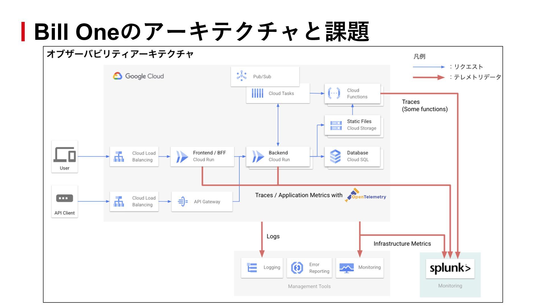Click the Pub/Sub label
This screenshot has width=546, height=307.
tap(262, 76)
